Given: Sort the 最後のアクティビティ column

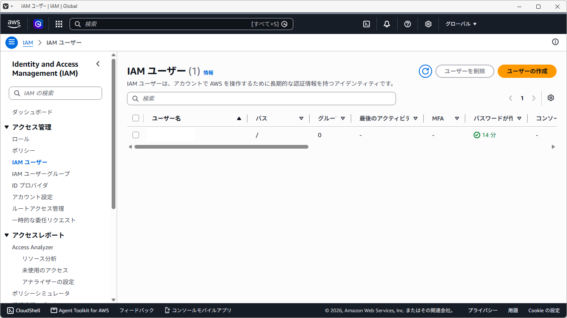Looking at the screenshot, I should (x=415, y=118).
